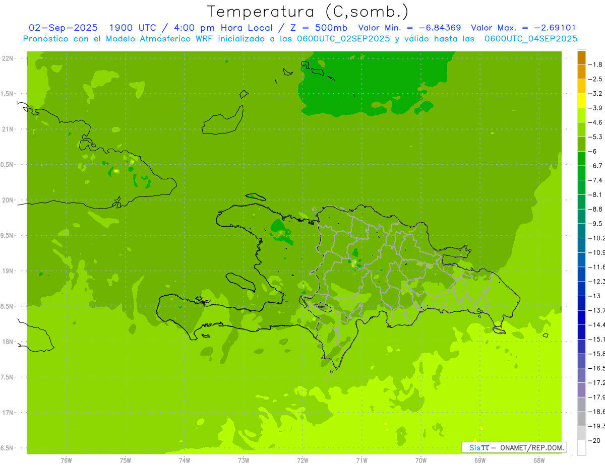The image size is (605, 467).
Task: Click the '69W' longitude label
Action: pyautogui.click(x=480, y=460)
